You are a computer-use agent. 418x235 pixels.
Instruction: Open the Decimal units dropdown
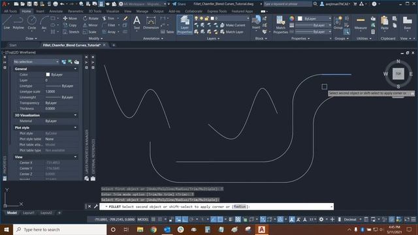tap(352, 219)
